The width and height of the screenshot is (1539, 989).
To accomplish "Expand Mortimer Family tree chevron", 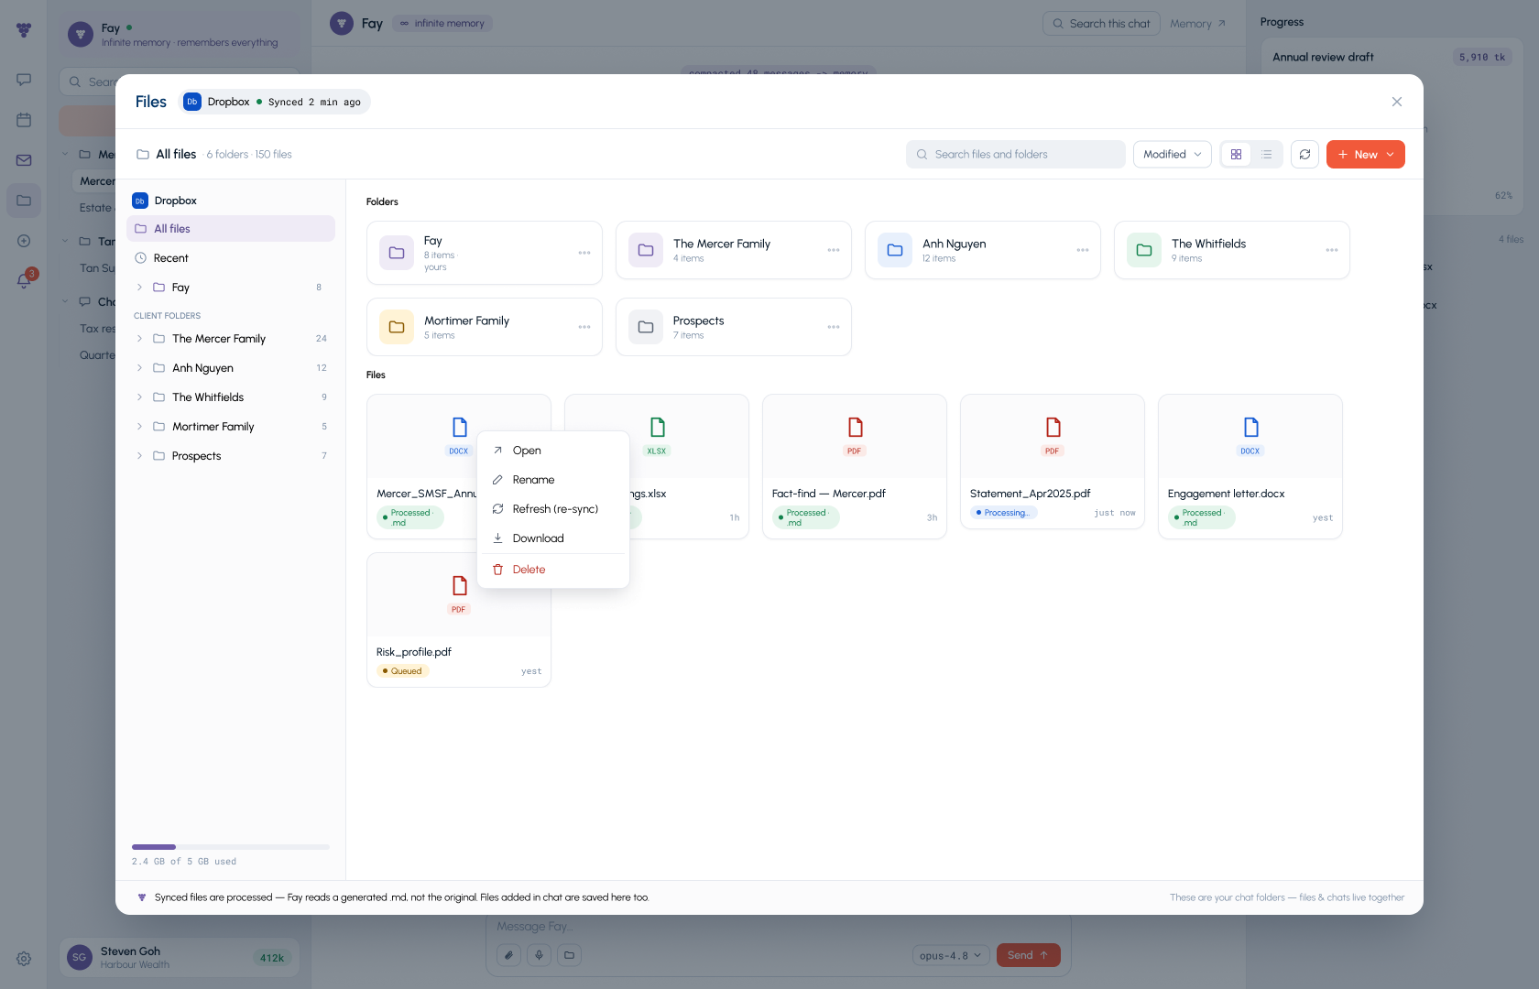I will tap(139, 427).
